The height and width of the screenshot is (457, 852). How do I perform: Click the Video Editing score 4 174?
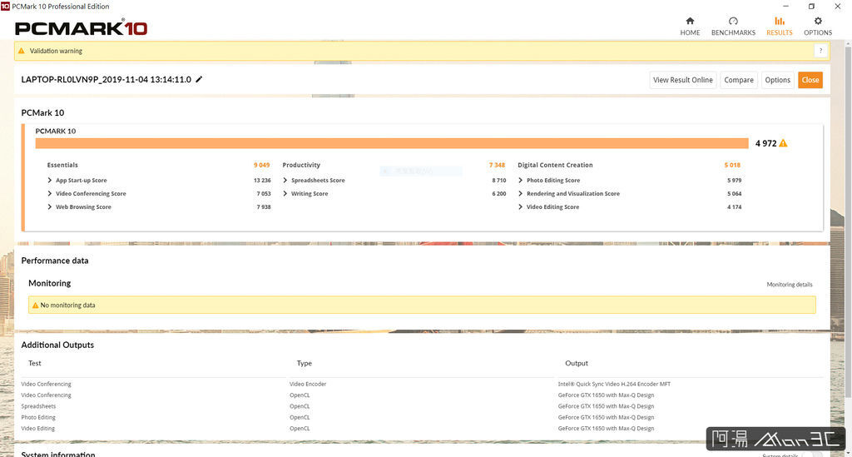(x=734, y=207)
